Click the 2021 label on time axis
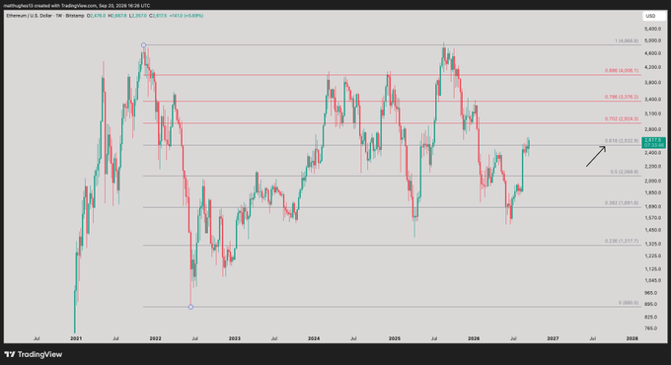The height and width of the screenshot is (365, 671). (x=76, y=338)
